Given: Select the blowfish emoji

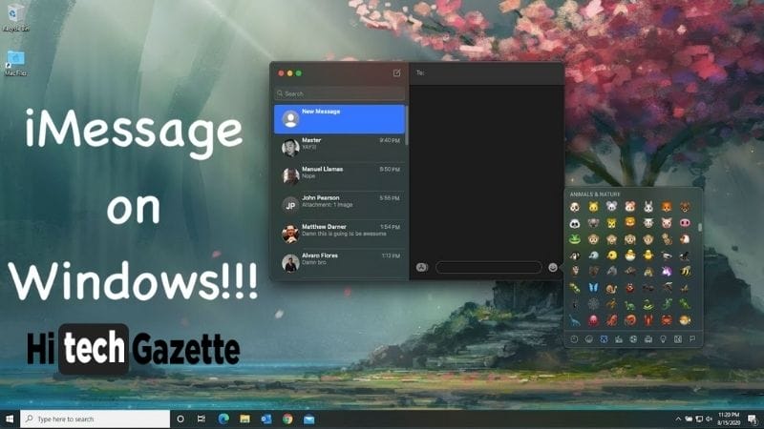Looking at the screenshot, I should 685,320.
